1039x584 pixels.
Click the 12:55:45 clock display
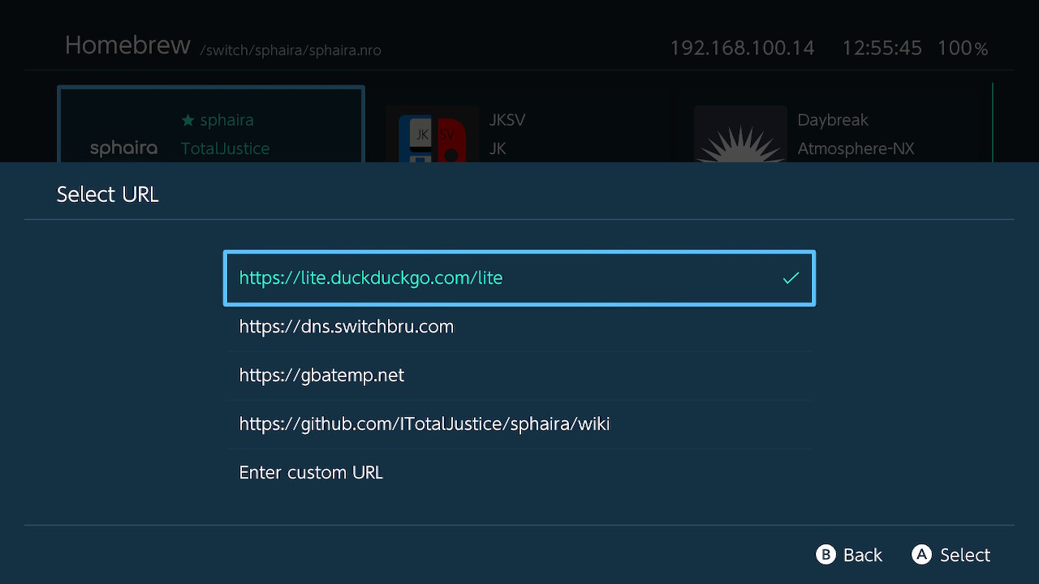(882, 49)
